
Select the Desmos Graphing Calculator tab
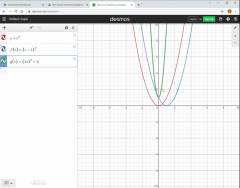click(x=112, y=5)
